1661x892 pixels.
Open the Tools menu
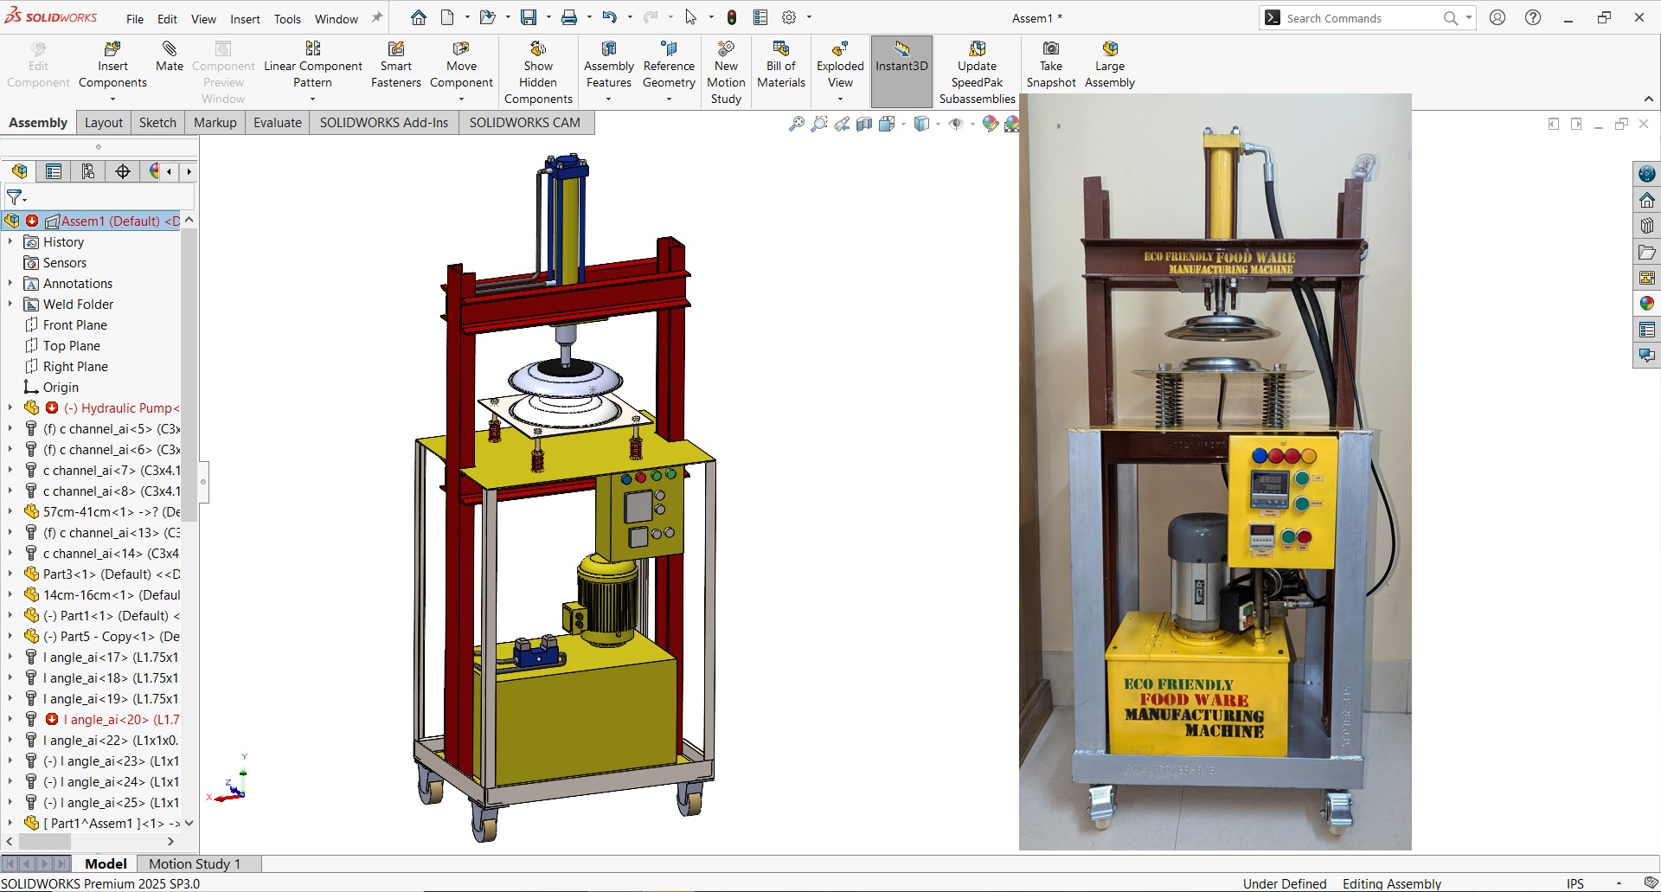point(287,19)
